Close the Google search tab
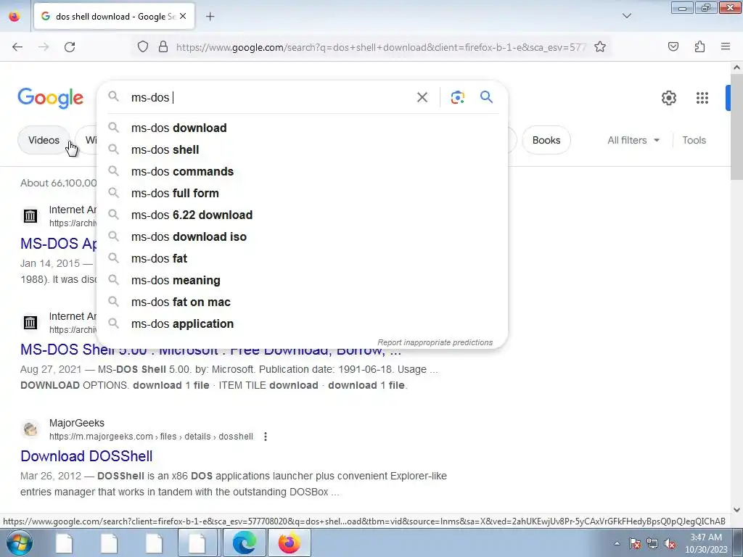 point(183,17)
